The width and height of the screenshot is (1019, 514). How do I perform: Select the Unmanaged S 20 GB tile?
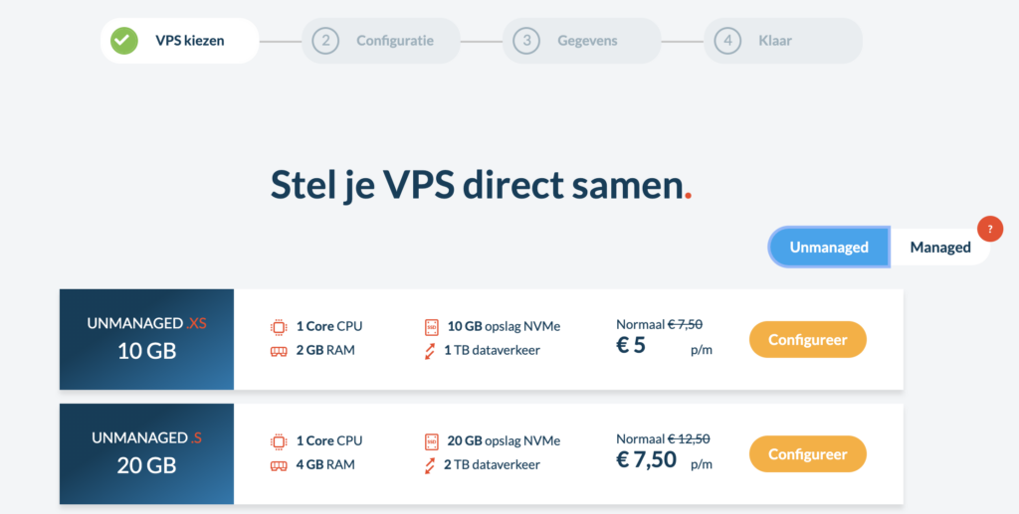coord(146,453)
